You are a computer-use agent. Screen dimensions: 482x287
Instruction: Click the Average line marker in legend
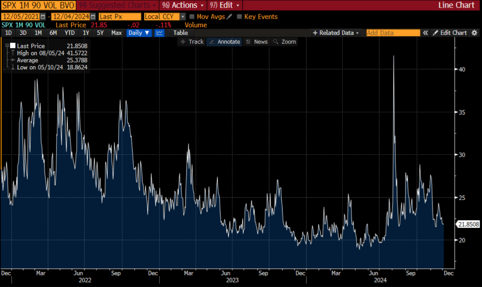point(13,60)
